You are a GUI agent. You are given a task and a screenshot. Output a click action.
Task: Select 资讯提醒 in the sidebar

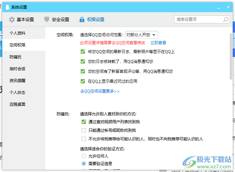tap(24, 80)
